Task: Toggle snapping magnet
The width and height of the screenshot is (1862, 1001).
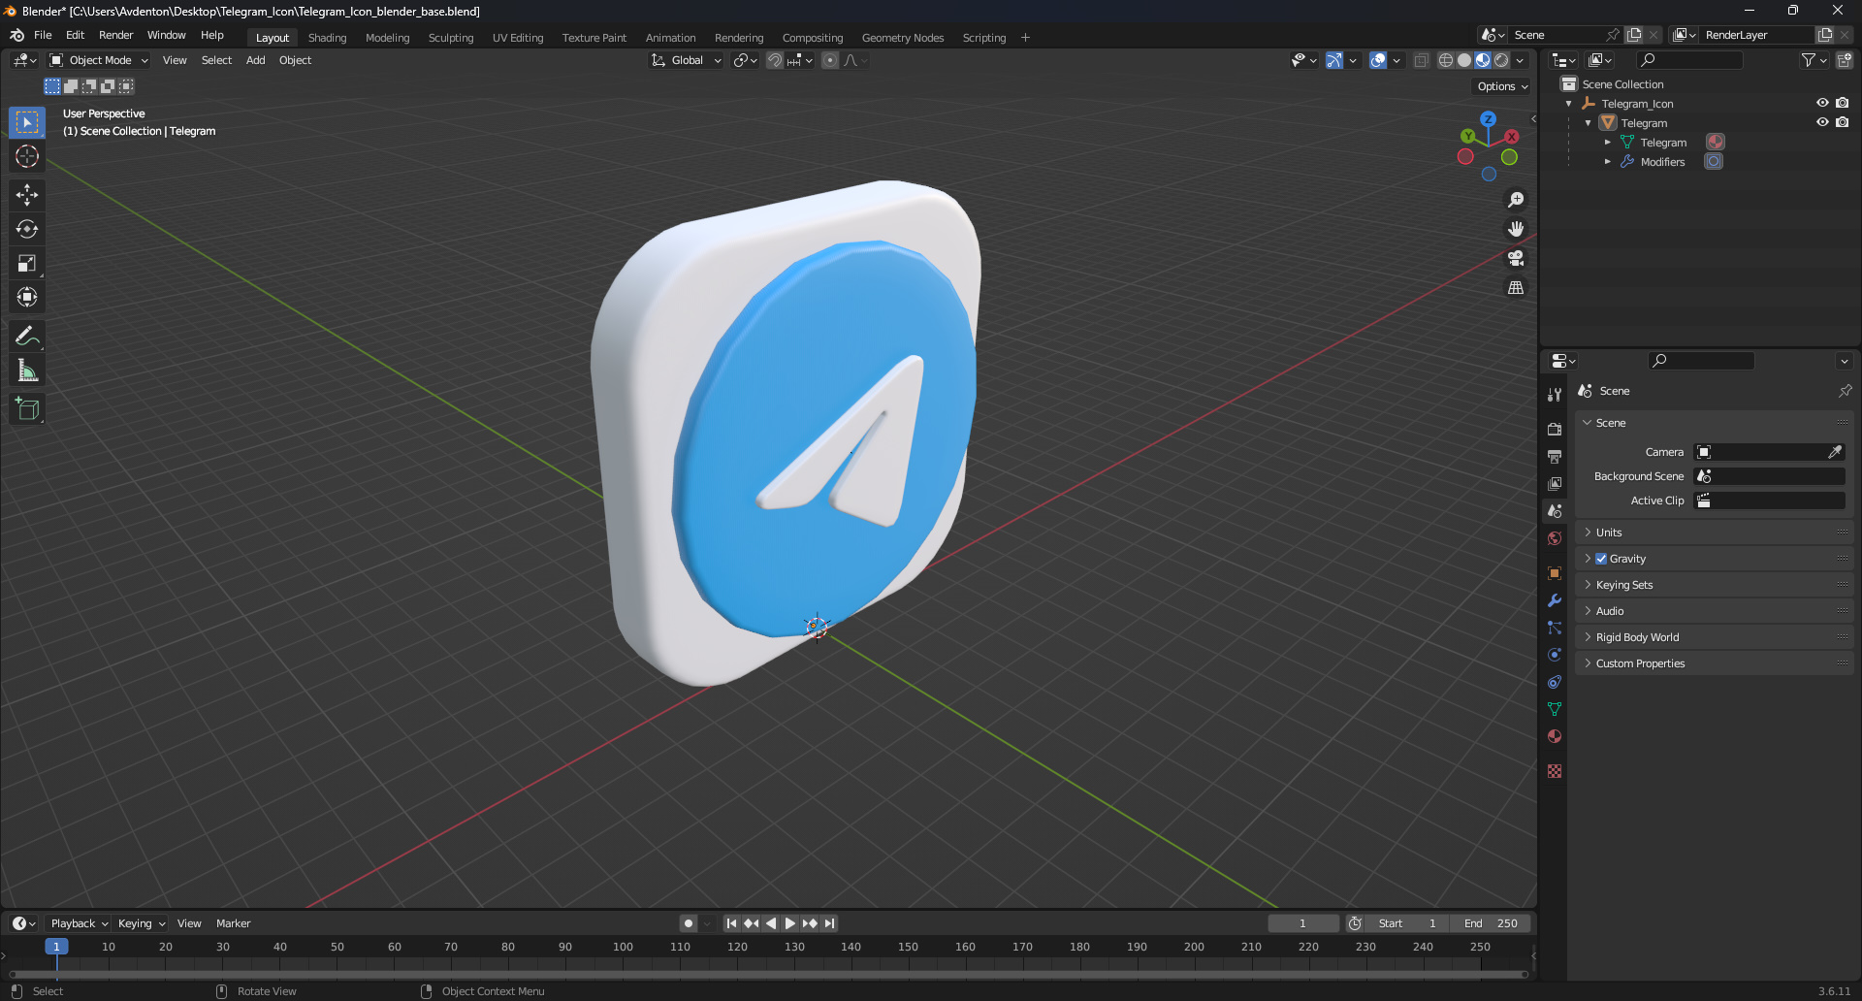Action: tap(775, 60)
